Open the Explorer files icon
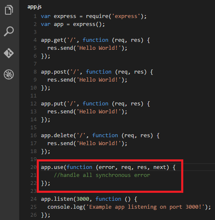Viewport: 215px width, 220px height. tap(9, 10)
